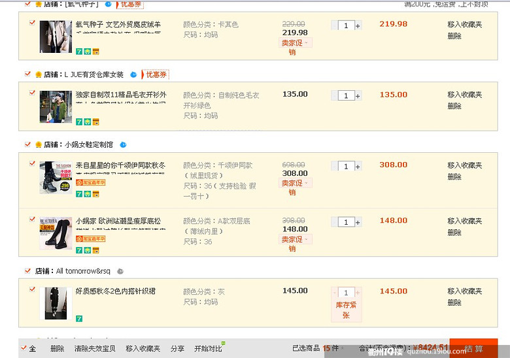Increase quantity of the 148.00 boots
Screen dimensions: 510x358
[x=358, y=222]
